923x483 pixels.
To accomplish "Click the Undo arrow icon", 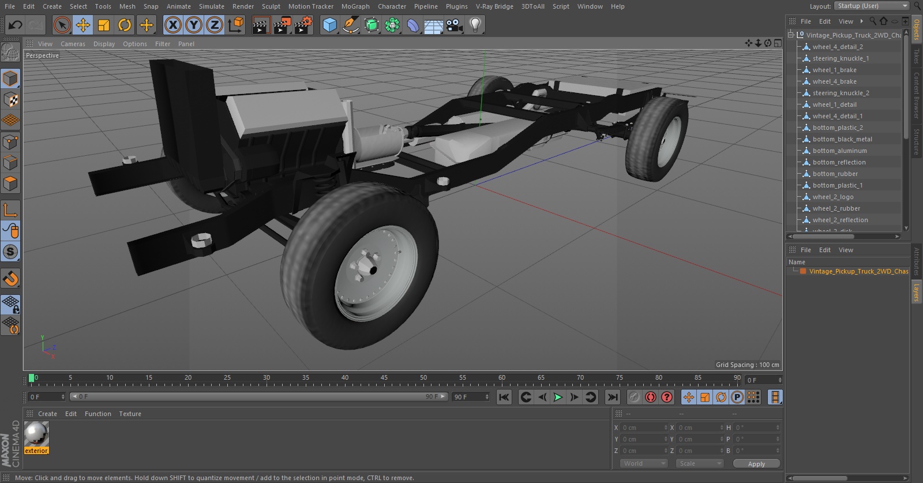I will tap(16, 25).
